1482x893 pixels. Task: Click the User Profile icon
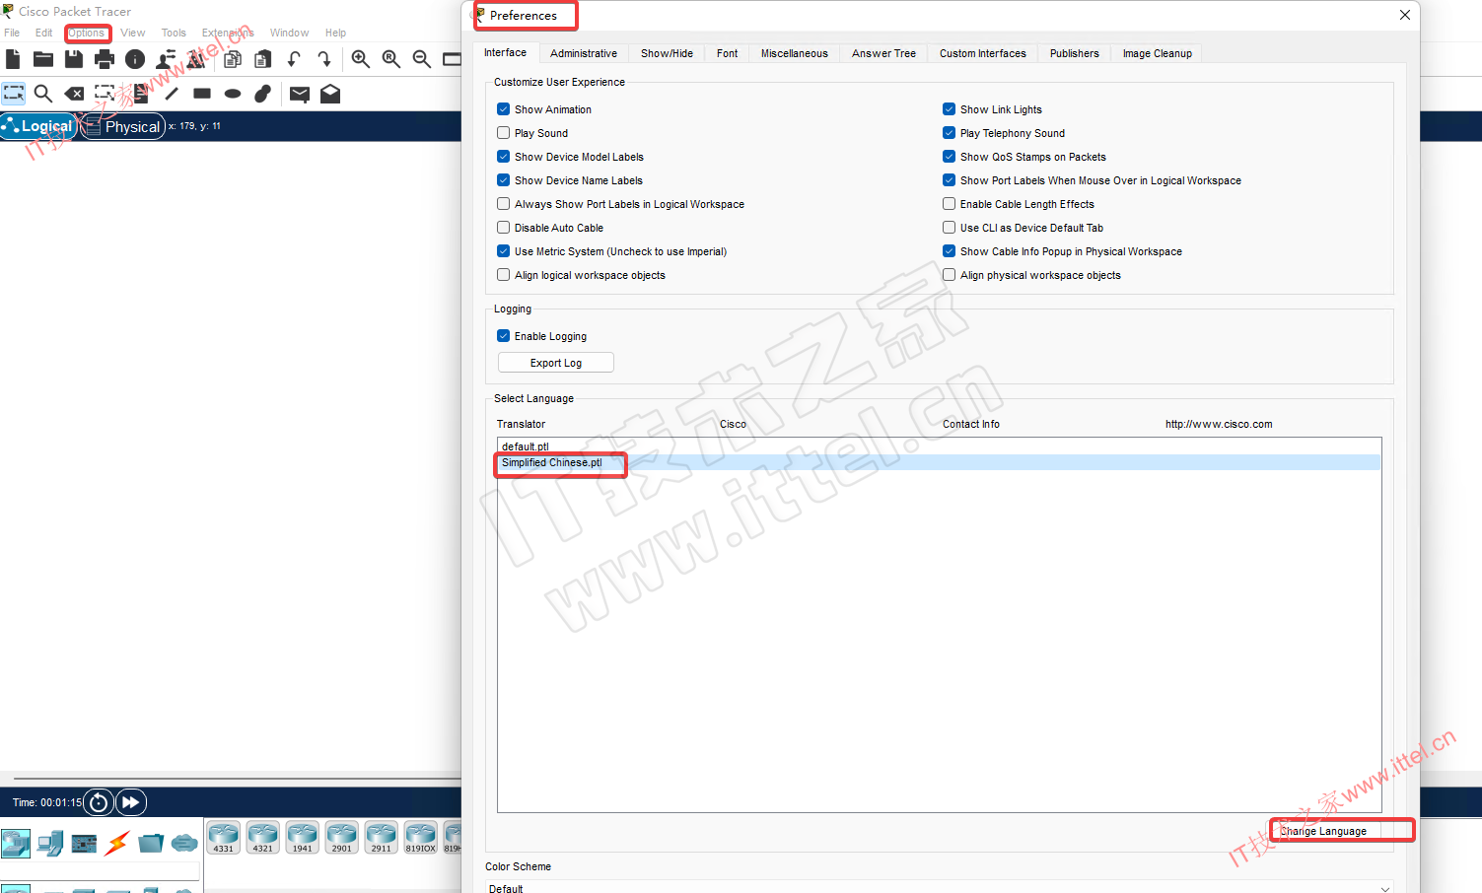tap(166, 59)
